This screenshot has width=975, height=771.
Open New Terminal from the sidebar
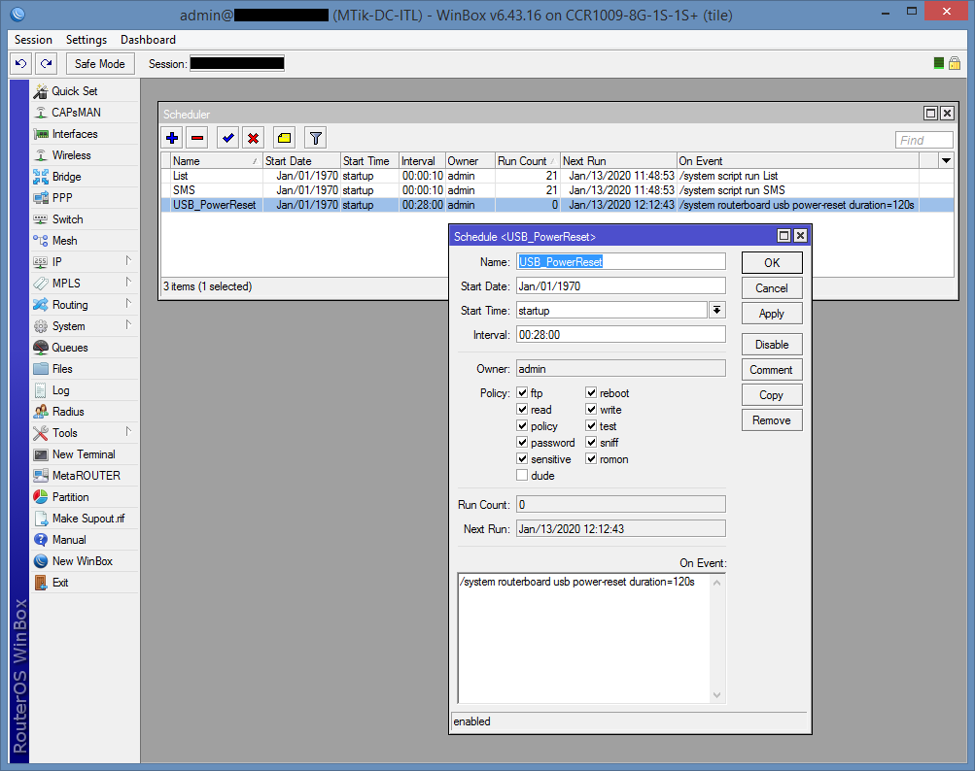click(x=83, y=454)
